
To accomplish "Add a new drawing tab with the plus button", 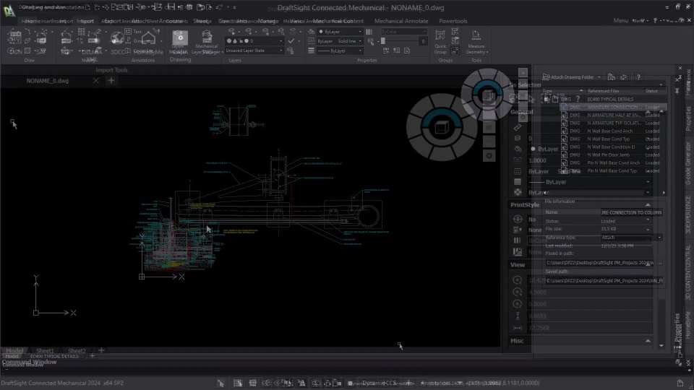I will tap(111, 80).
